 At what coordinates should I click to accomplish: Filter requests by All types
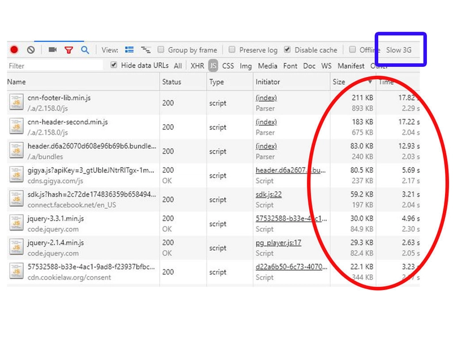point(178,66)
